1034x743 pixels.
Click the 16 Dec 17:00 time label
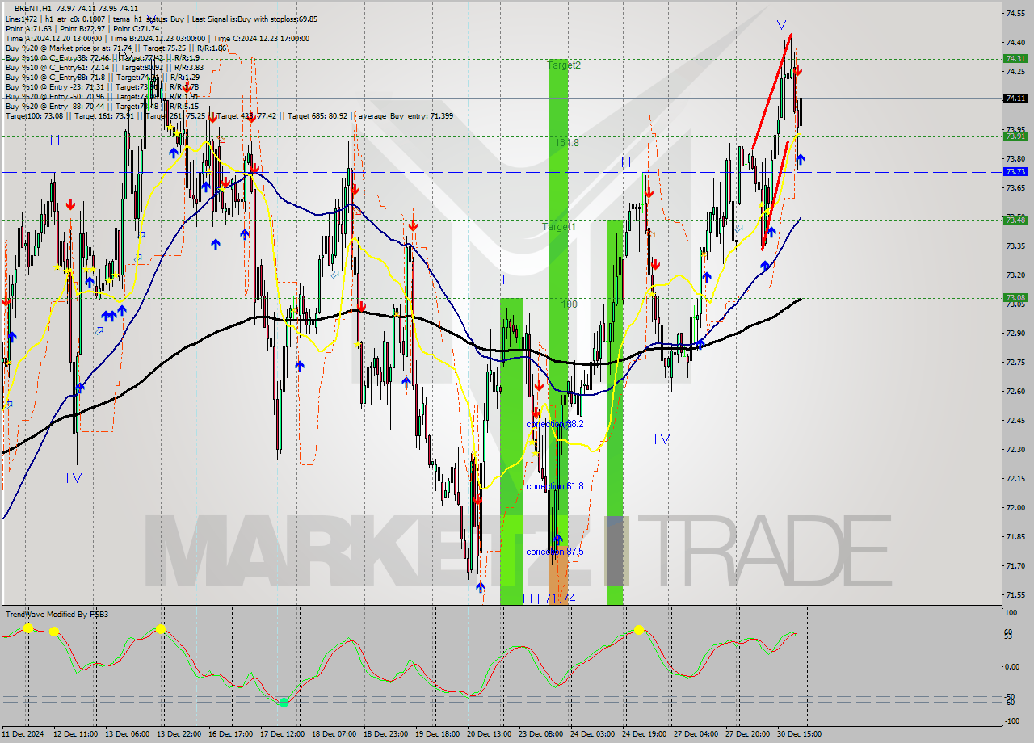(x=231, y=734)
